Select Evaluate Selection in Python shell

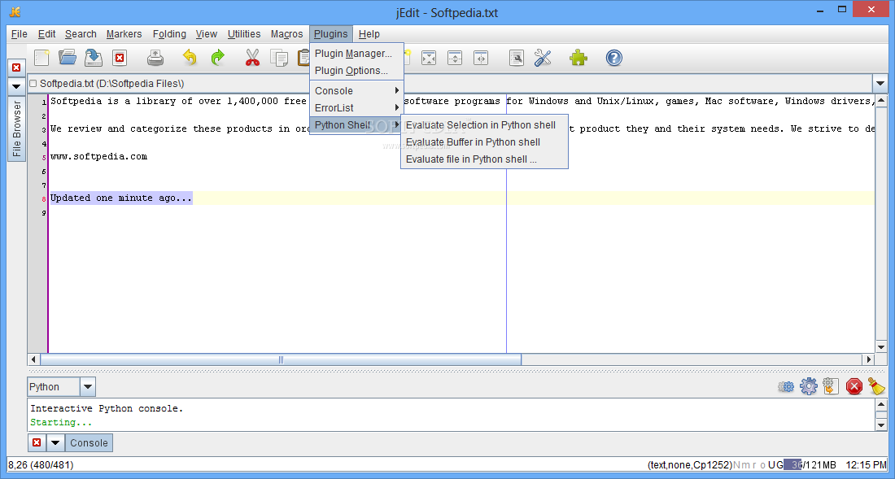click(x=484, y=125)
